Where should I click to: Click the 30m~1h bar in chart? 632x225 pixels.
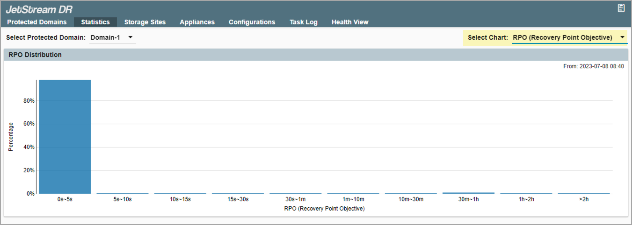[x=468, y=193]
